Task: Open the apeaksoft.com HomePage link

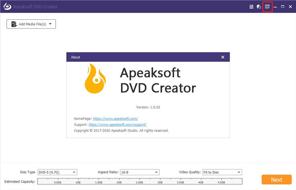Action: point(115,118)
